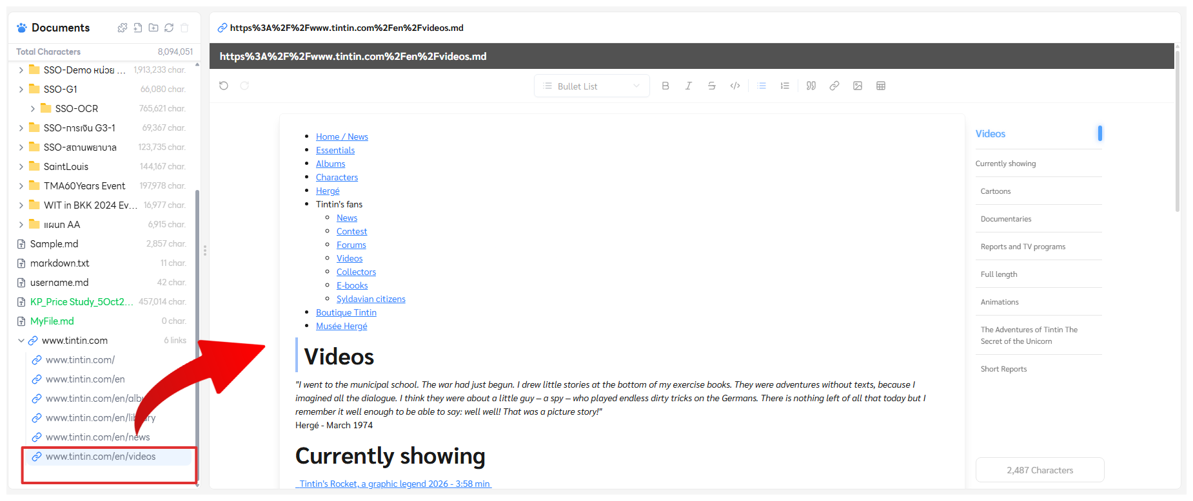Insert a table using the table icon
The width and height of the screenshot is (1193, 501).
[881, 86]
